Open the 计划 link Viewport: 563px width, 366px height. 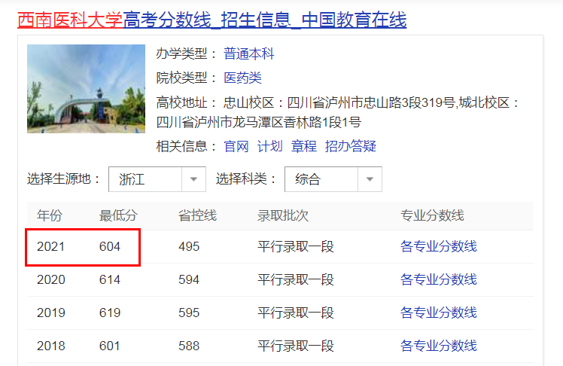(x=269, y=146)
